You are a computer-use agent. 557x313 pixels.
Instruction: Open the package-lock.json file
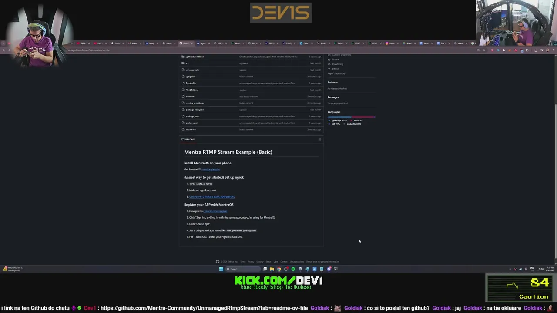(x=195, y=110)
